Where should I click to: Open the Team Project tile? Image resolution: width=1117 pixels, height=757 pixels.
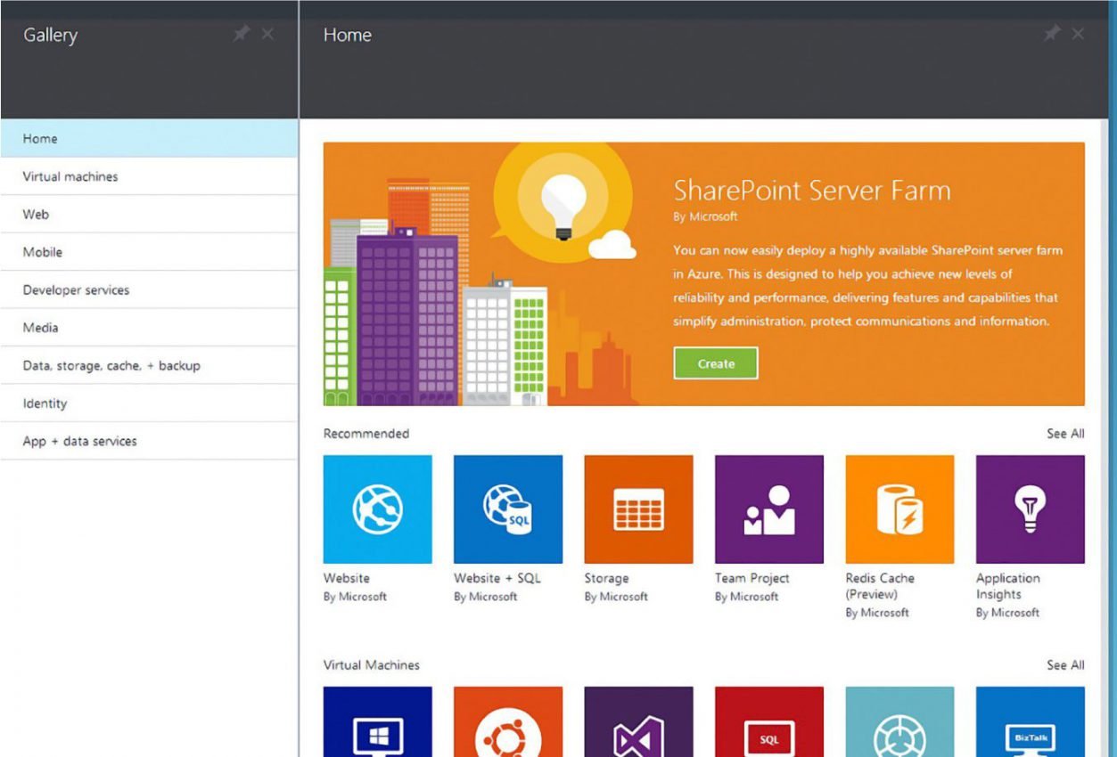[768, 509]
